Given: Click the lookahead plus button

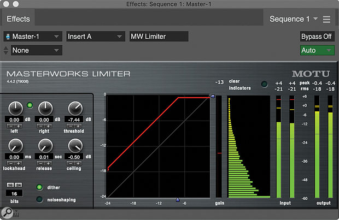Looking at the screenshot, I should point(19,163).
